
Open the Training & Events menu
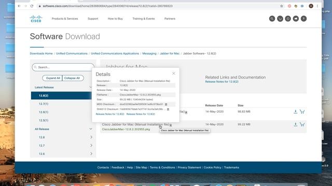tap(144, 19)
